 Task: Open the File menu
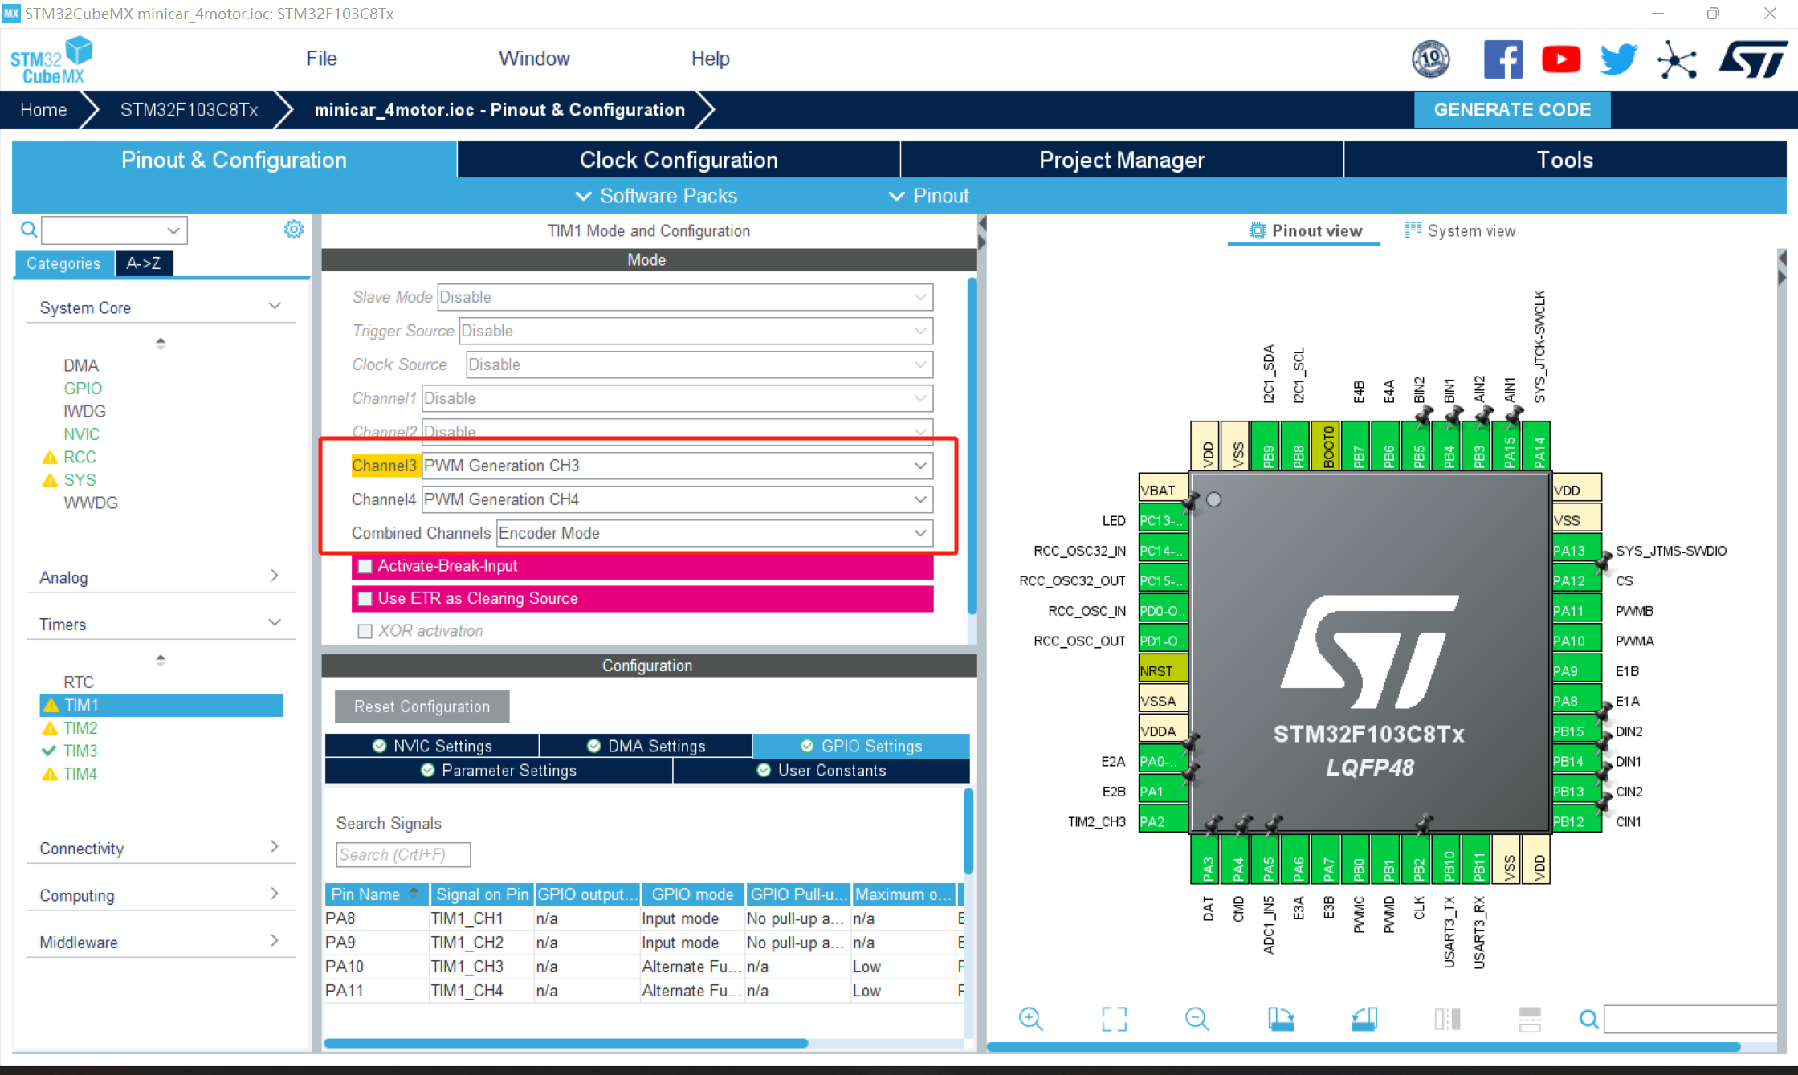tap(321, 59)
